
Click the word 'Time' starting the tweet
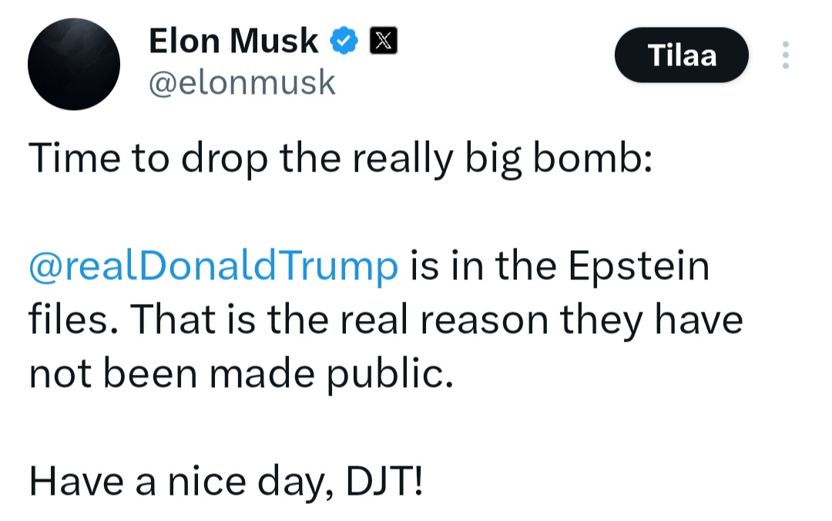point(75,158)
